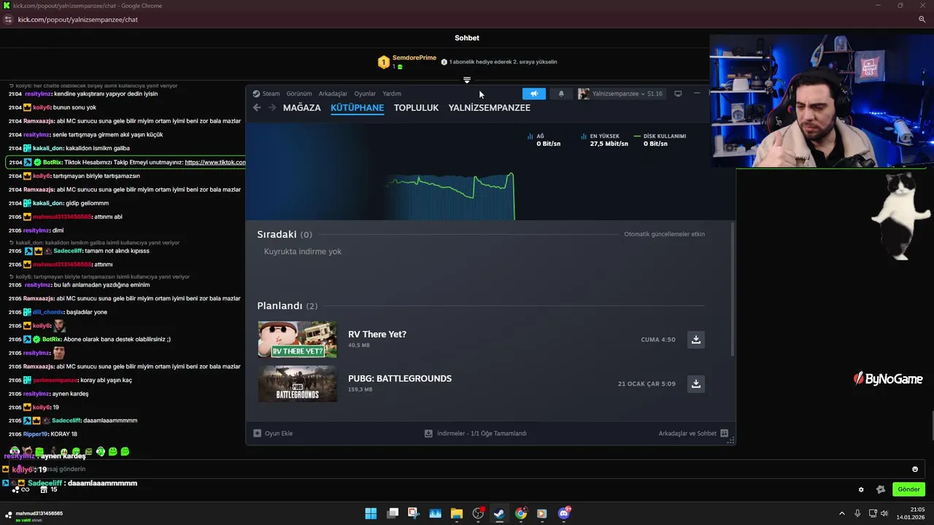This screenshot has height=525, width=934.
Task: Click the Sıradaki (0) section header
Action: (285, 234)
